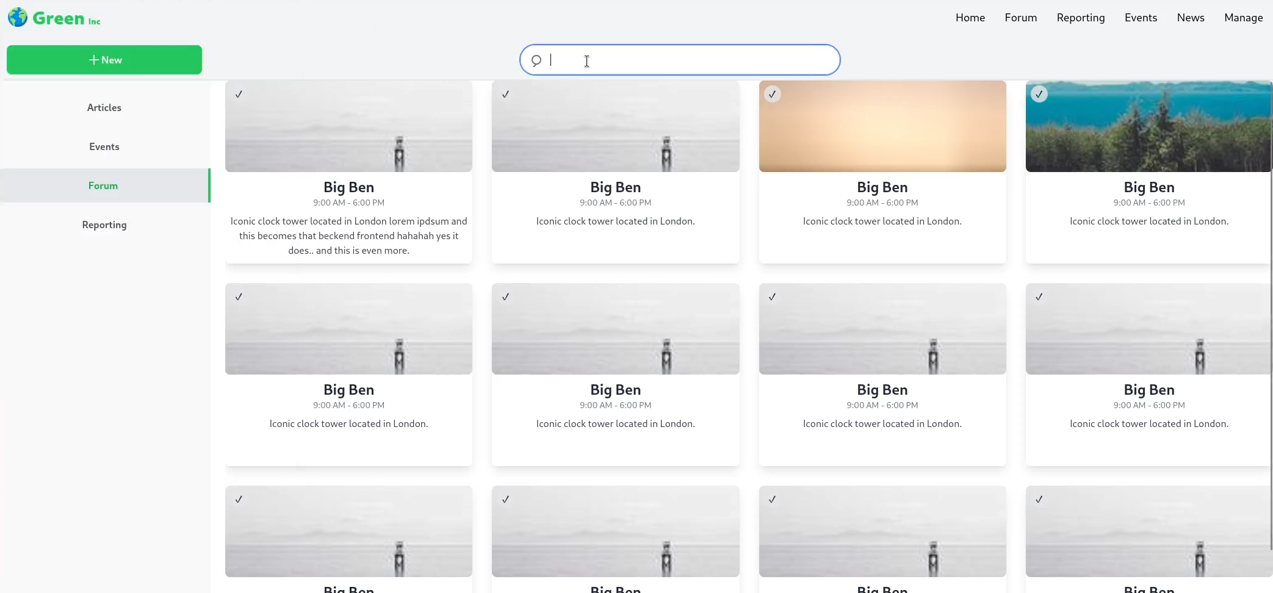Click the magnifier icon in the search bar
The image size is (1273, 593).
[x=536, y=60]
